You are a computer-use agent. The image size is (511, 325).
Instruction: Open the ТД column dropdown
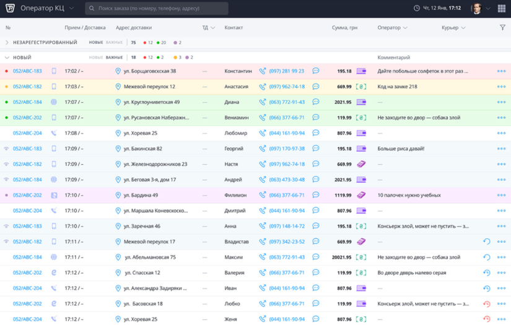(x=209, y=28)
